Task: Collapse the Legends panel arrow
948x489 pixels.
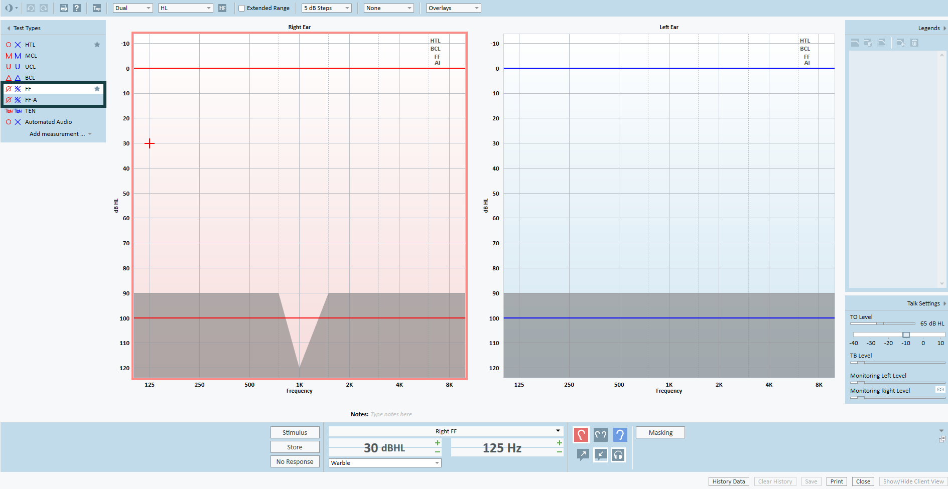Action: pyautogui.click(x=944, y=28)
